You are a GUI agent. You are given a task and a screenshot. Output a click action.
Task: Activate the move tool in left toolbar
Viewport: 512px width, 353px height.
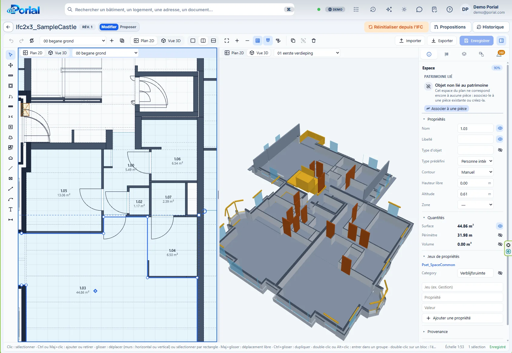(11, 65)
